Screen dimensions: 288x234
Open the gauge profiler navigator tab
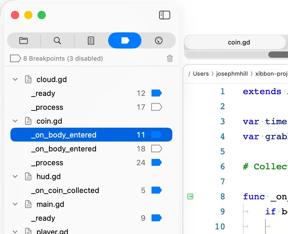tap(159, 40)
